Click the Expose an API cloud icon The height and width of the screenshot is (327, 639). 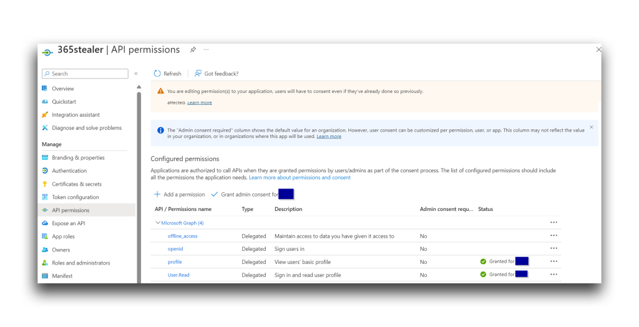(x=45, y=223)
